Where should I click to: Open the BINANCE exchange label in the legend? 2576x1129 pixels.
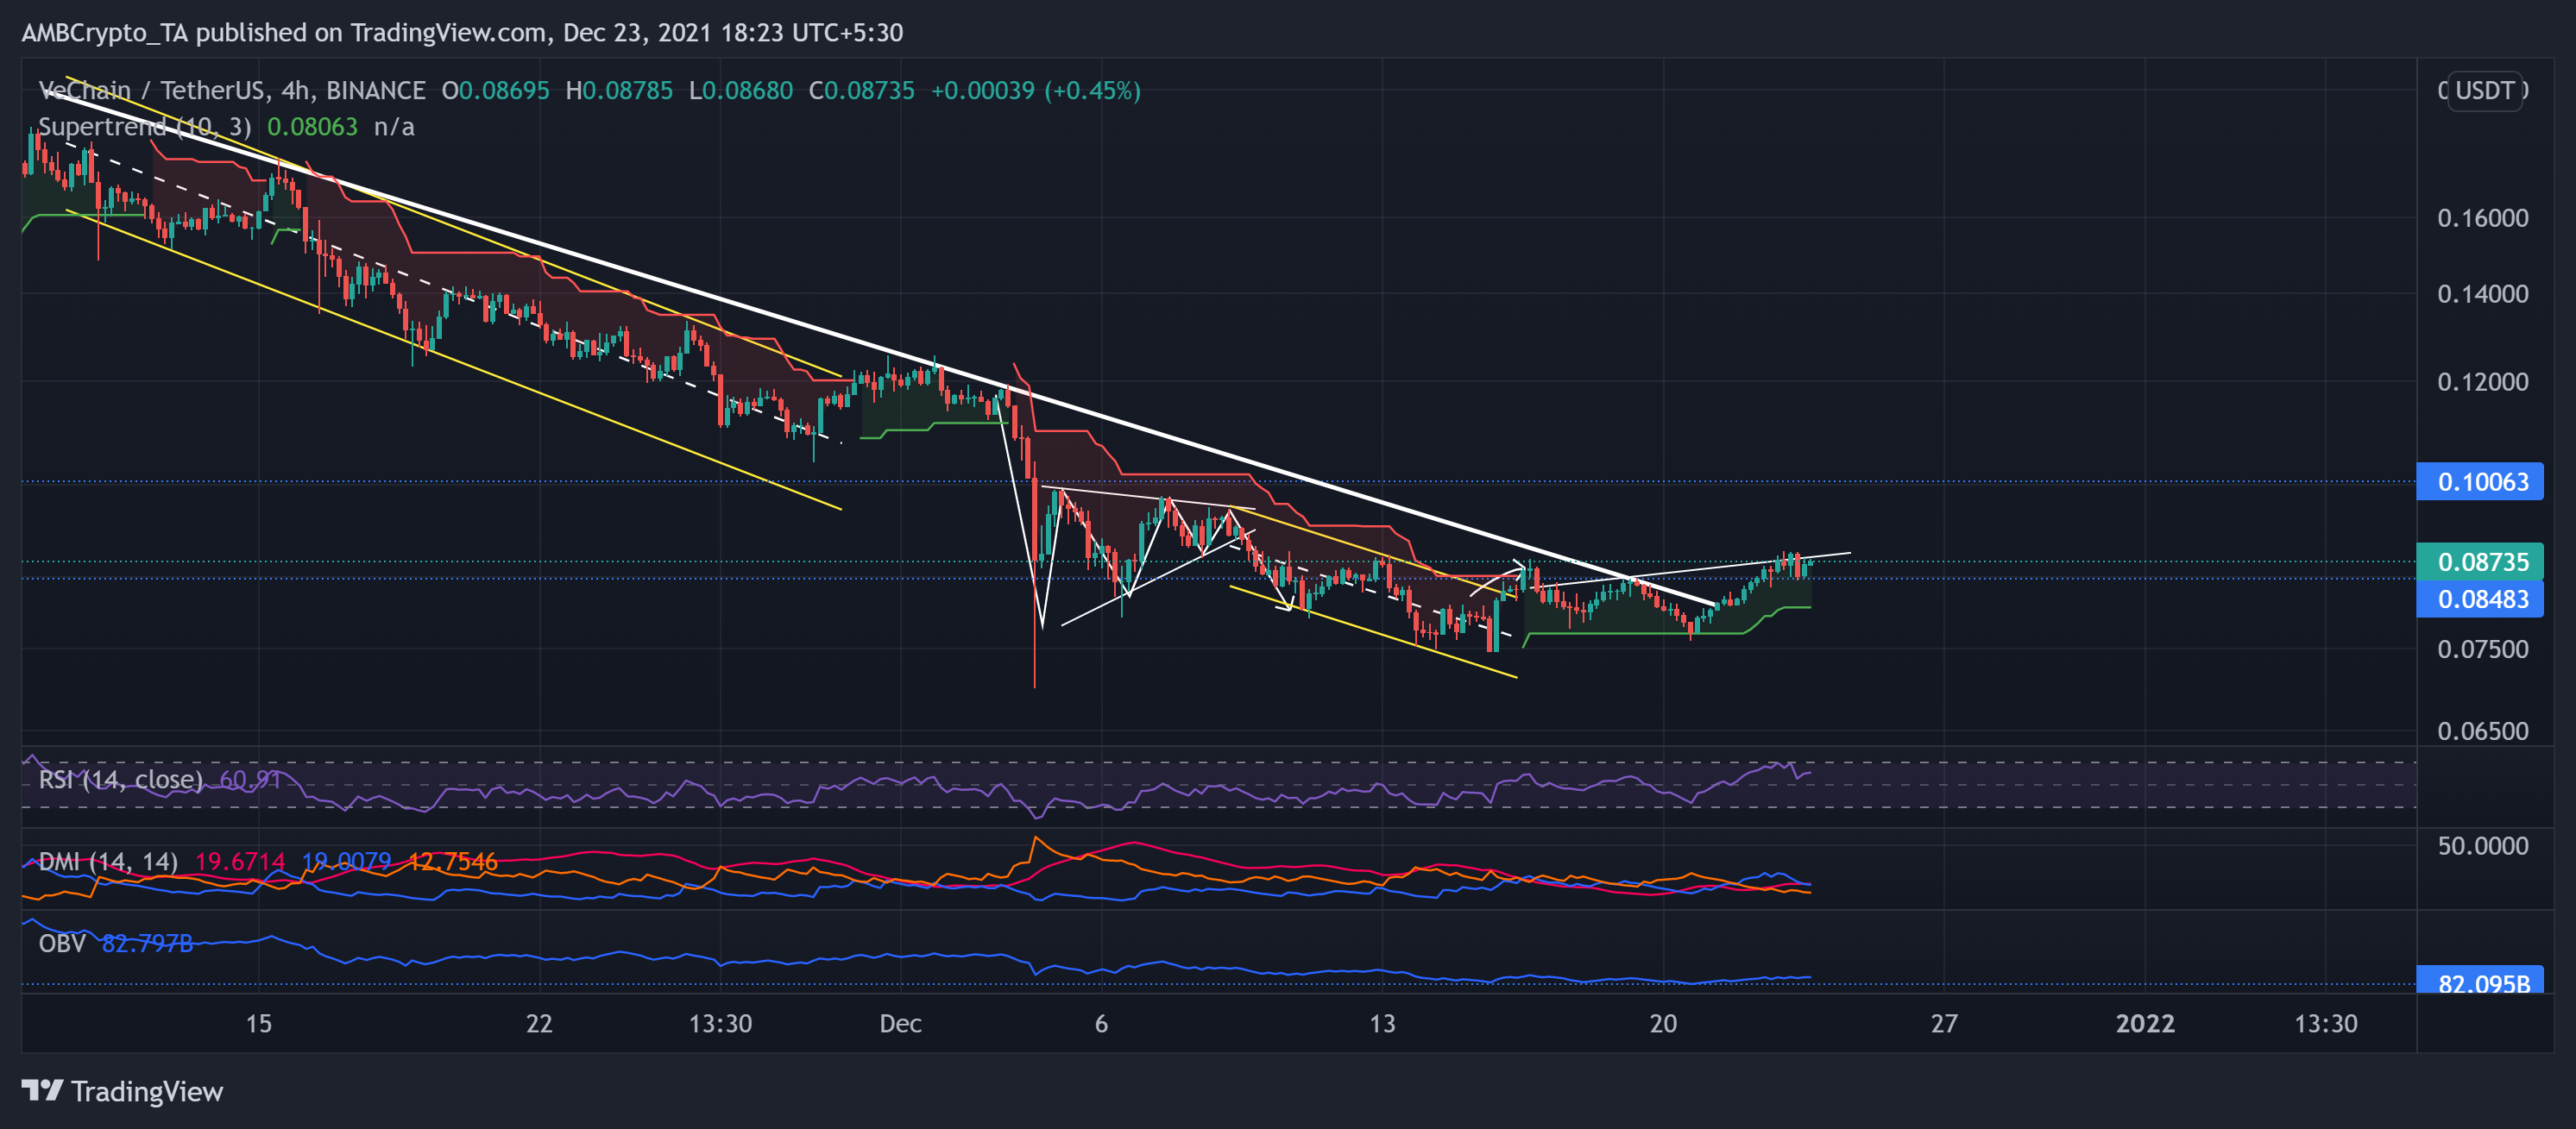coord(379,90)
